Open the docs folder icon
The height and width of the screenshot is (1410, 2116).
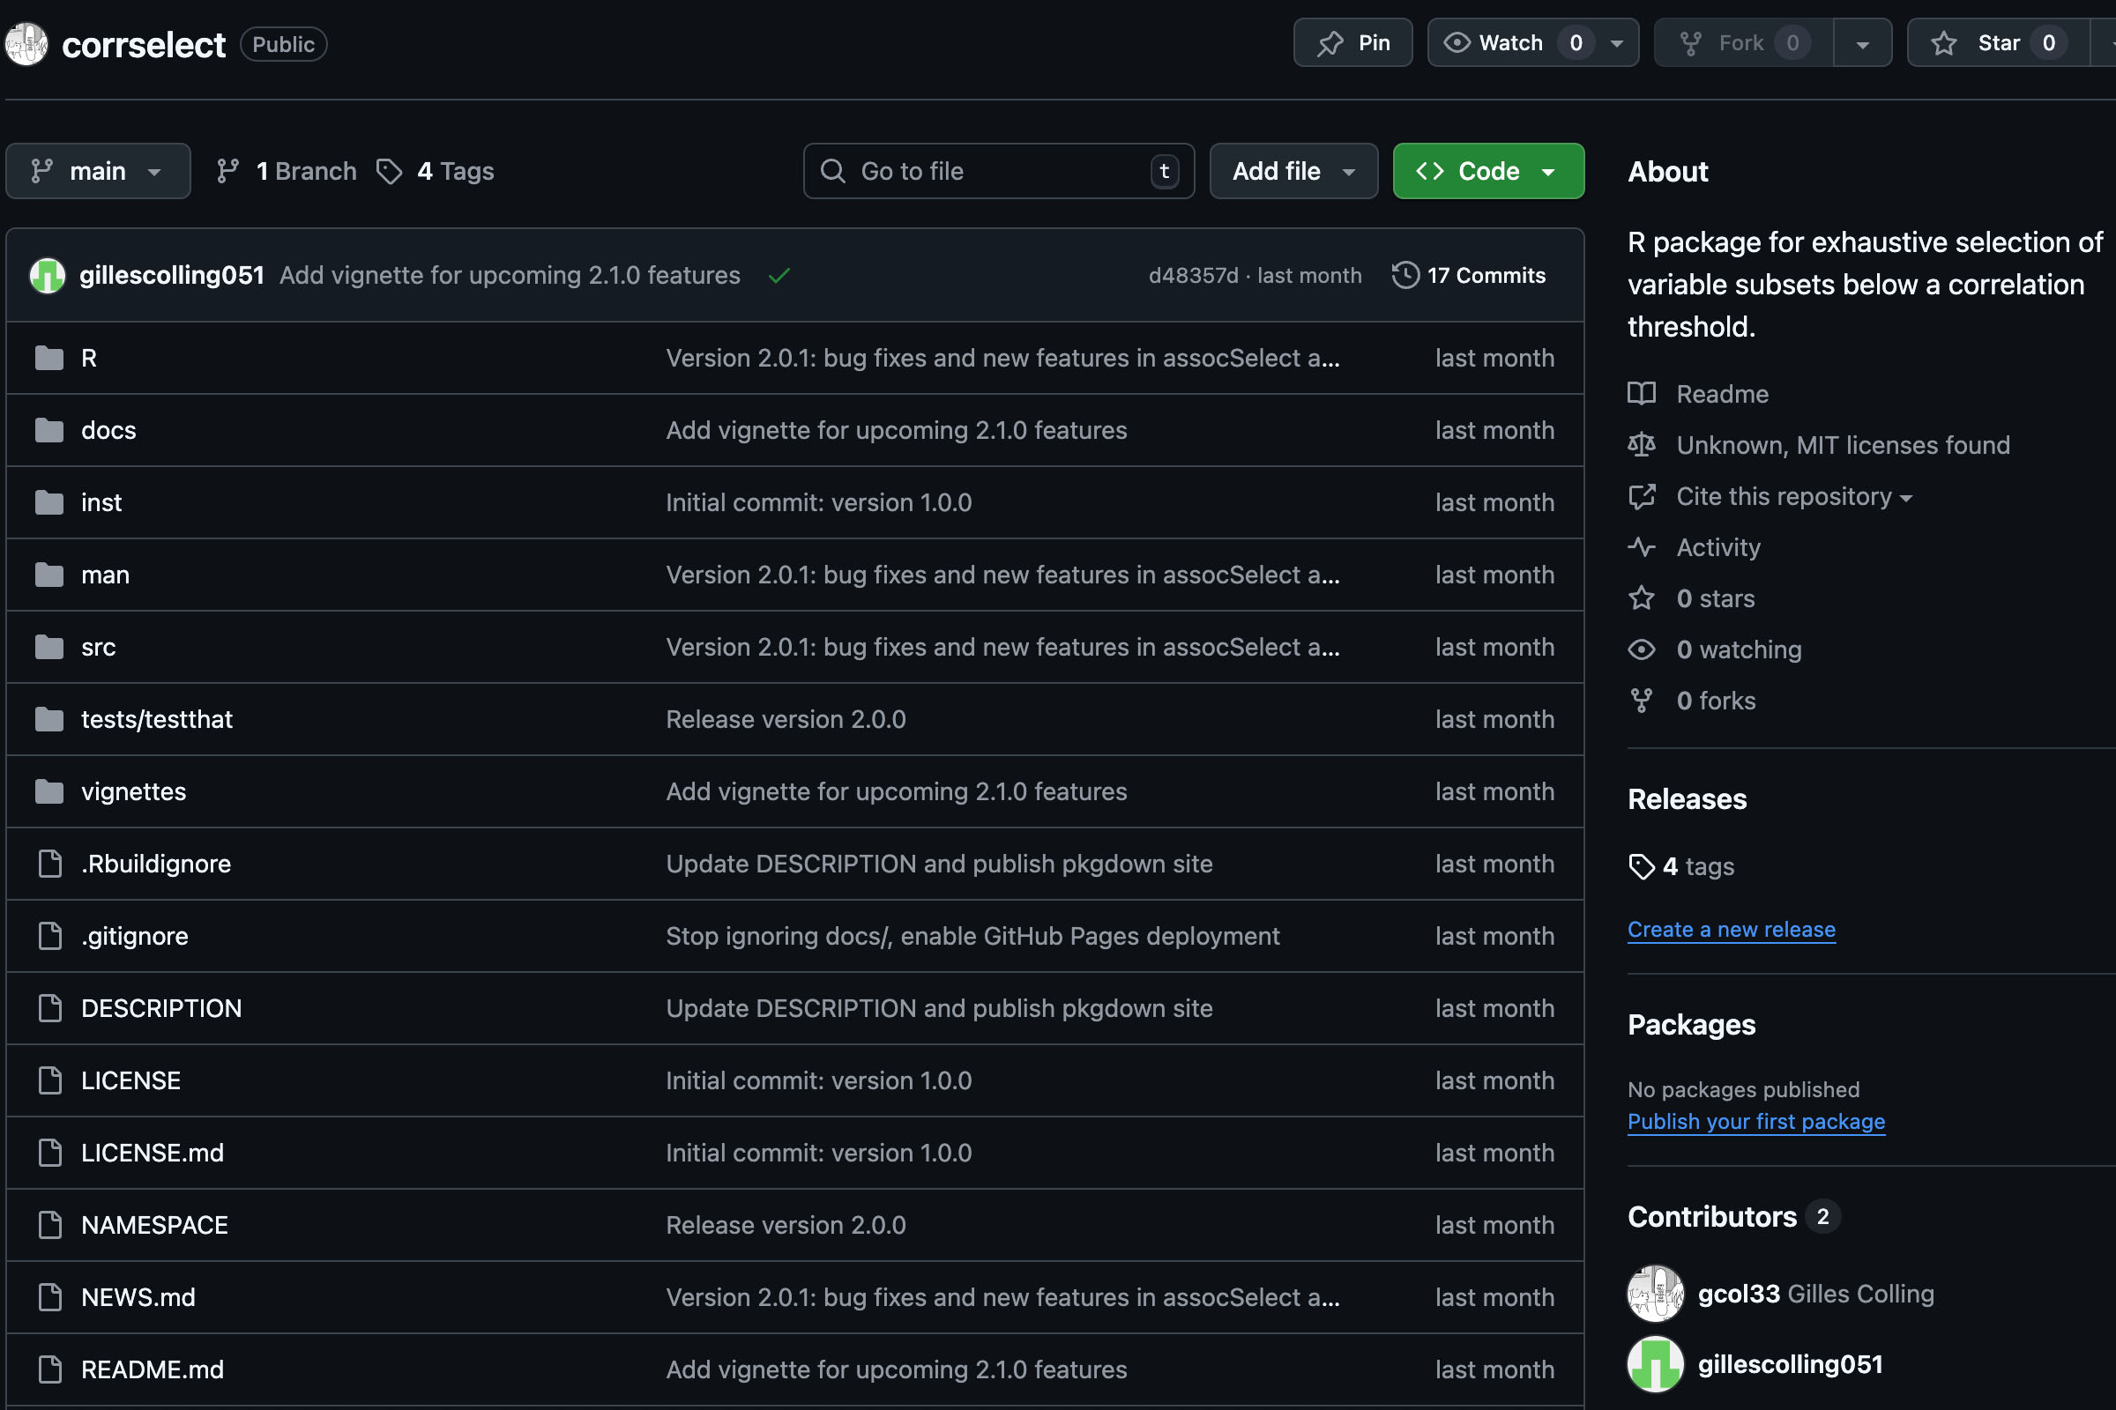click(48, 430)
